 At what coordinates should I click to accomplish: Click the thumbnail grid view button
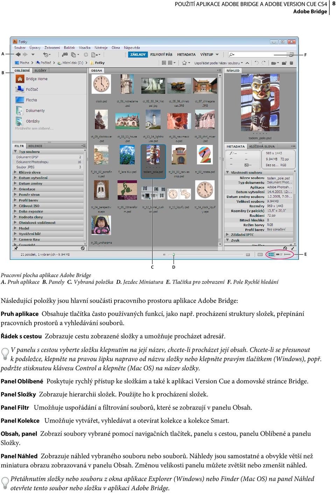[271, 255]
